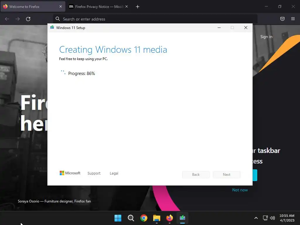Screen dimensions: 300x225
Task: Launch Google Chrome from taskbar
Action: (144, 218)
